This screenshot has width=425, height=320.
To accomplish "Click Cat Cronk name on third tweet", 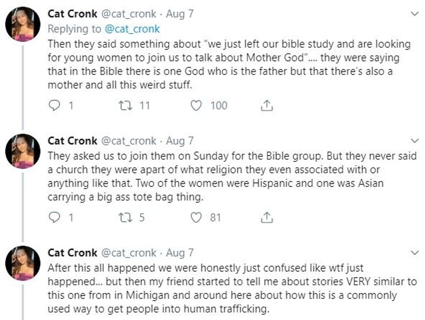I will point(72,253).
